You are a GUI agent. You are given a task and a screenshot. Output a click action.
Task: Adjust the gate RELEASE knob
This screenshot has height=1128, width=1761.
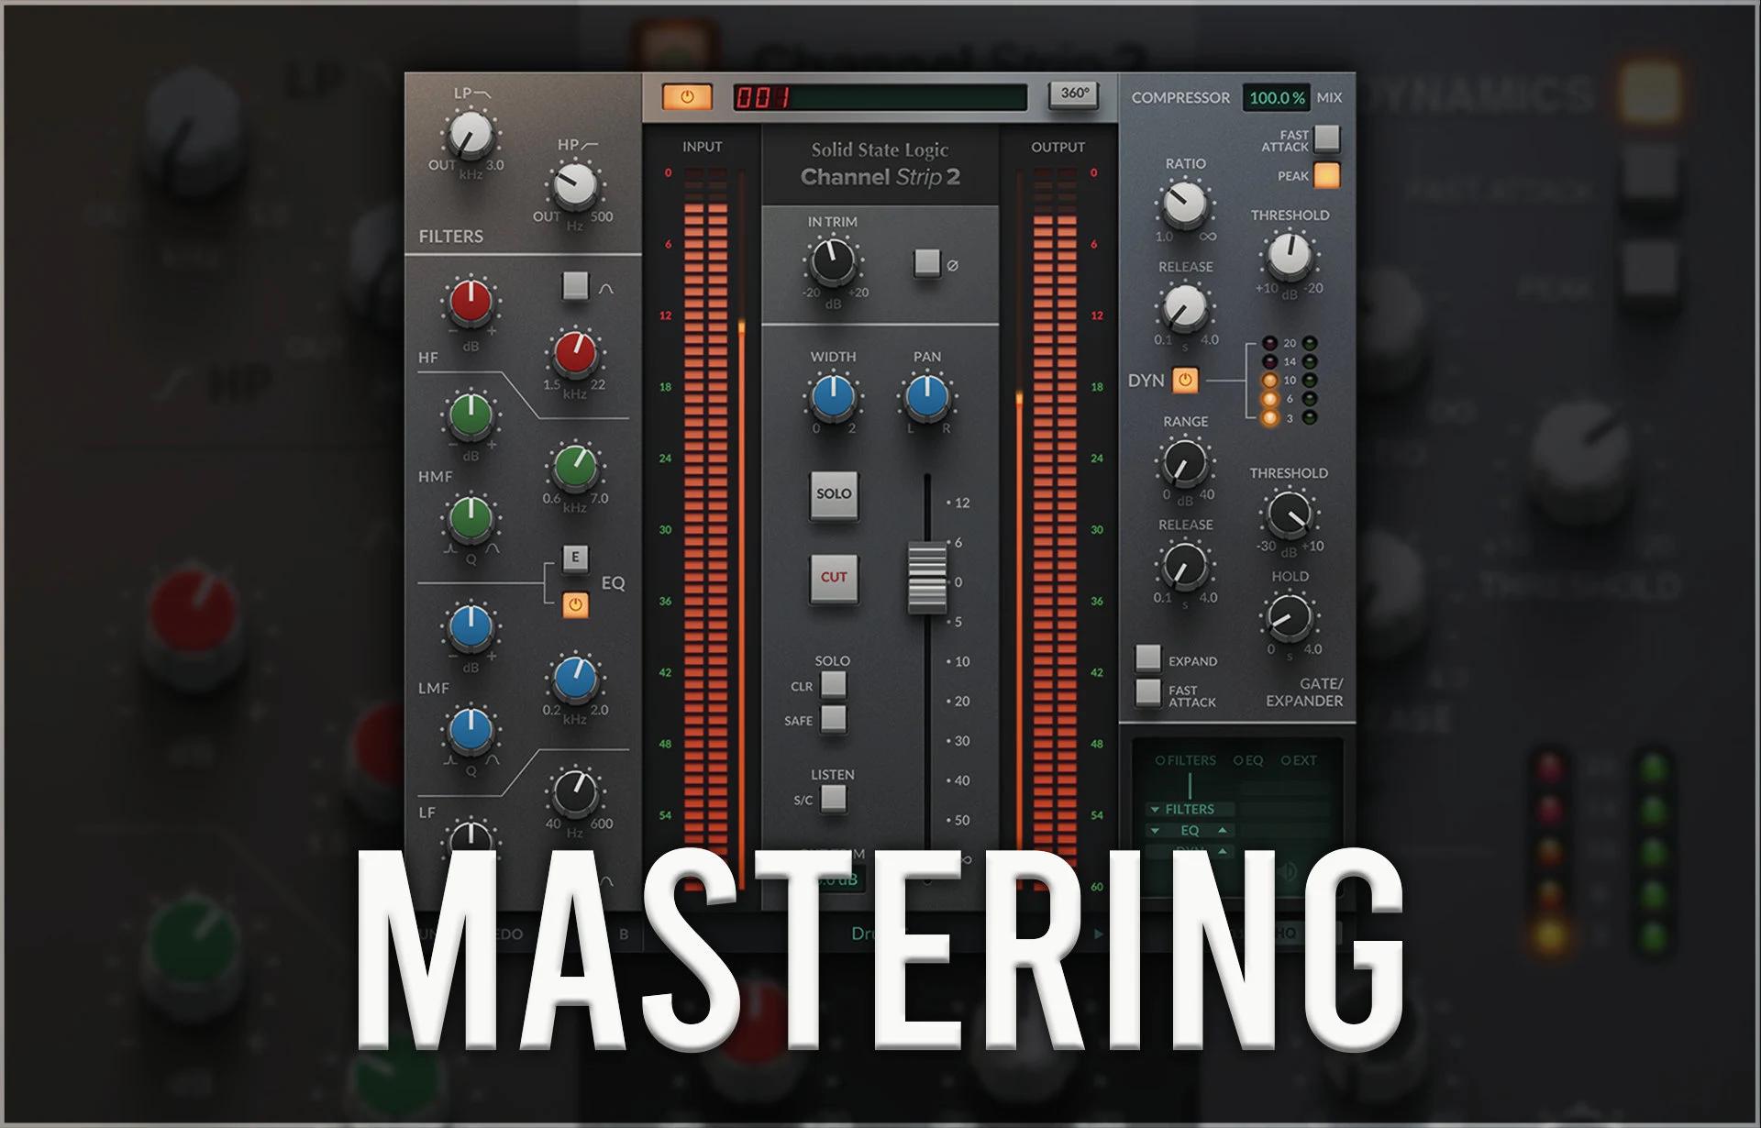(x=1185, y=566)
